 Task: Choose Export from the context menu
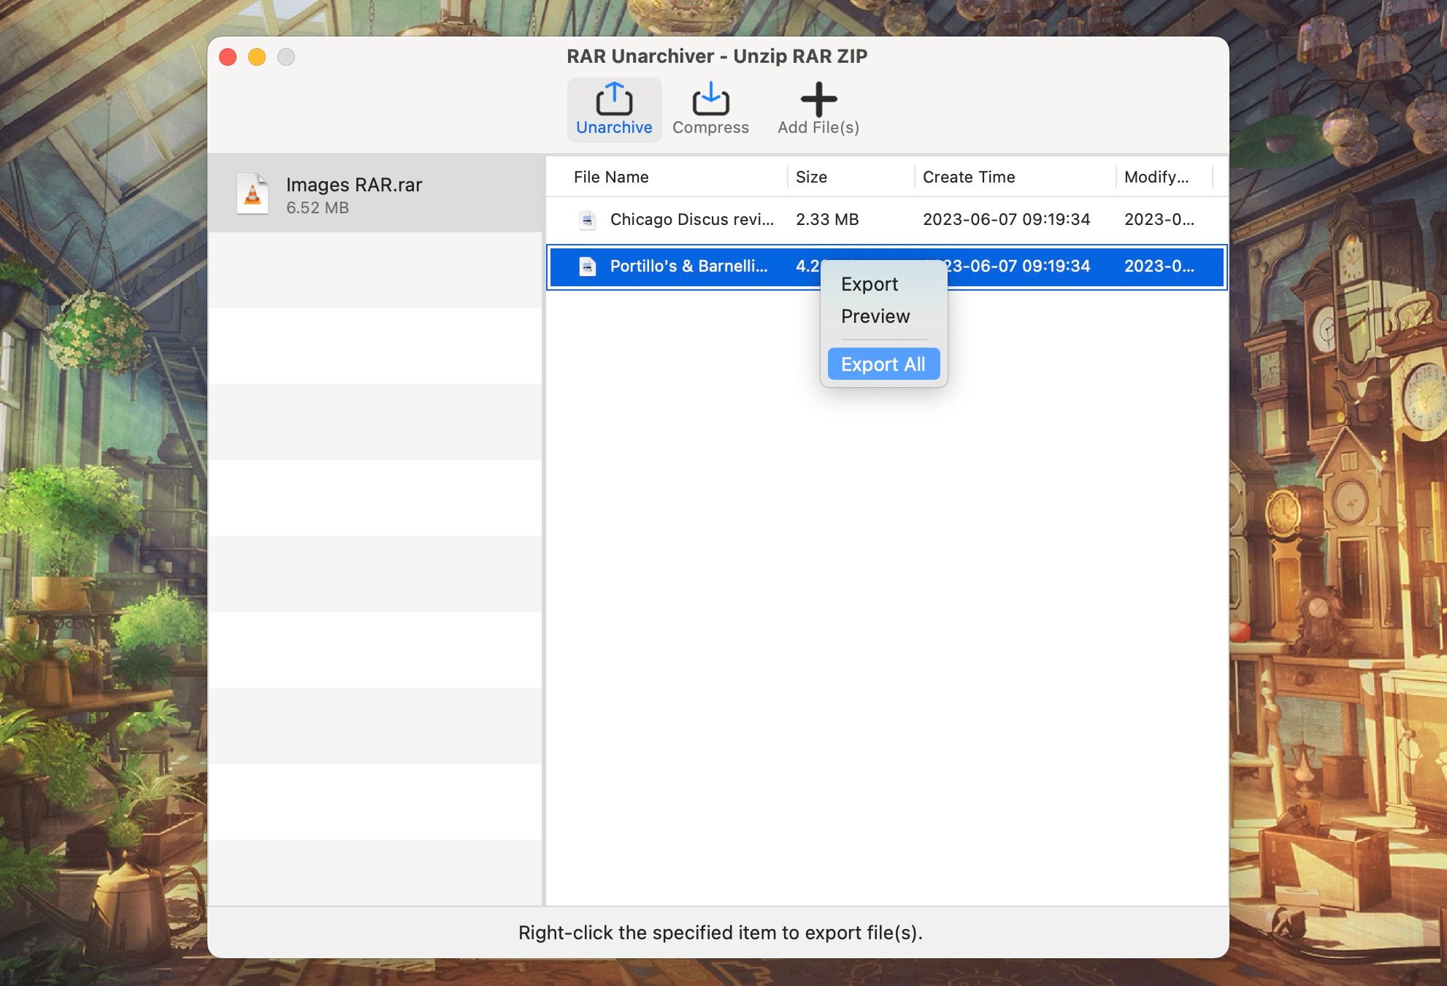pyautogui.click(x=869, y=284)
